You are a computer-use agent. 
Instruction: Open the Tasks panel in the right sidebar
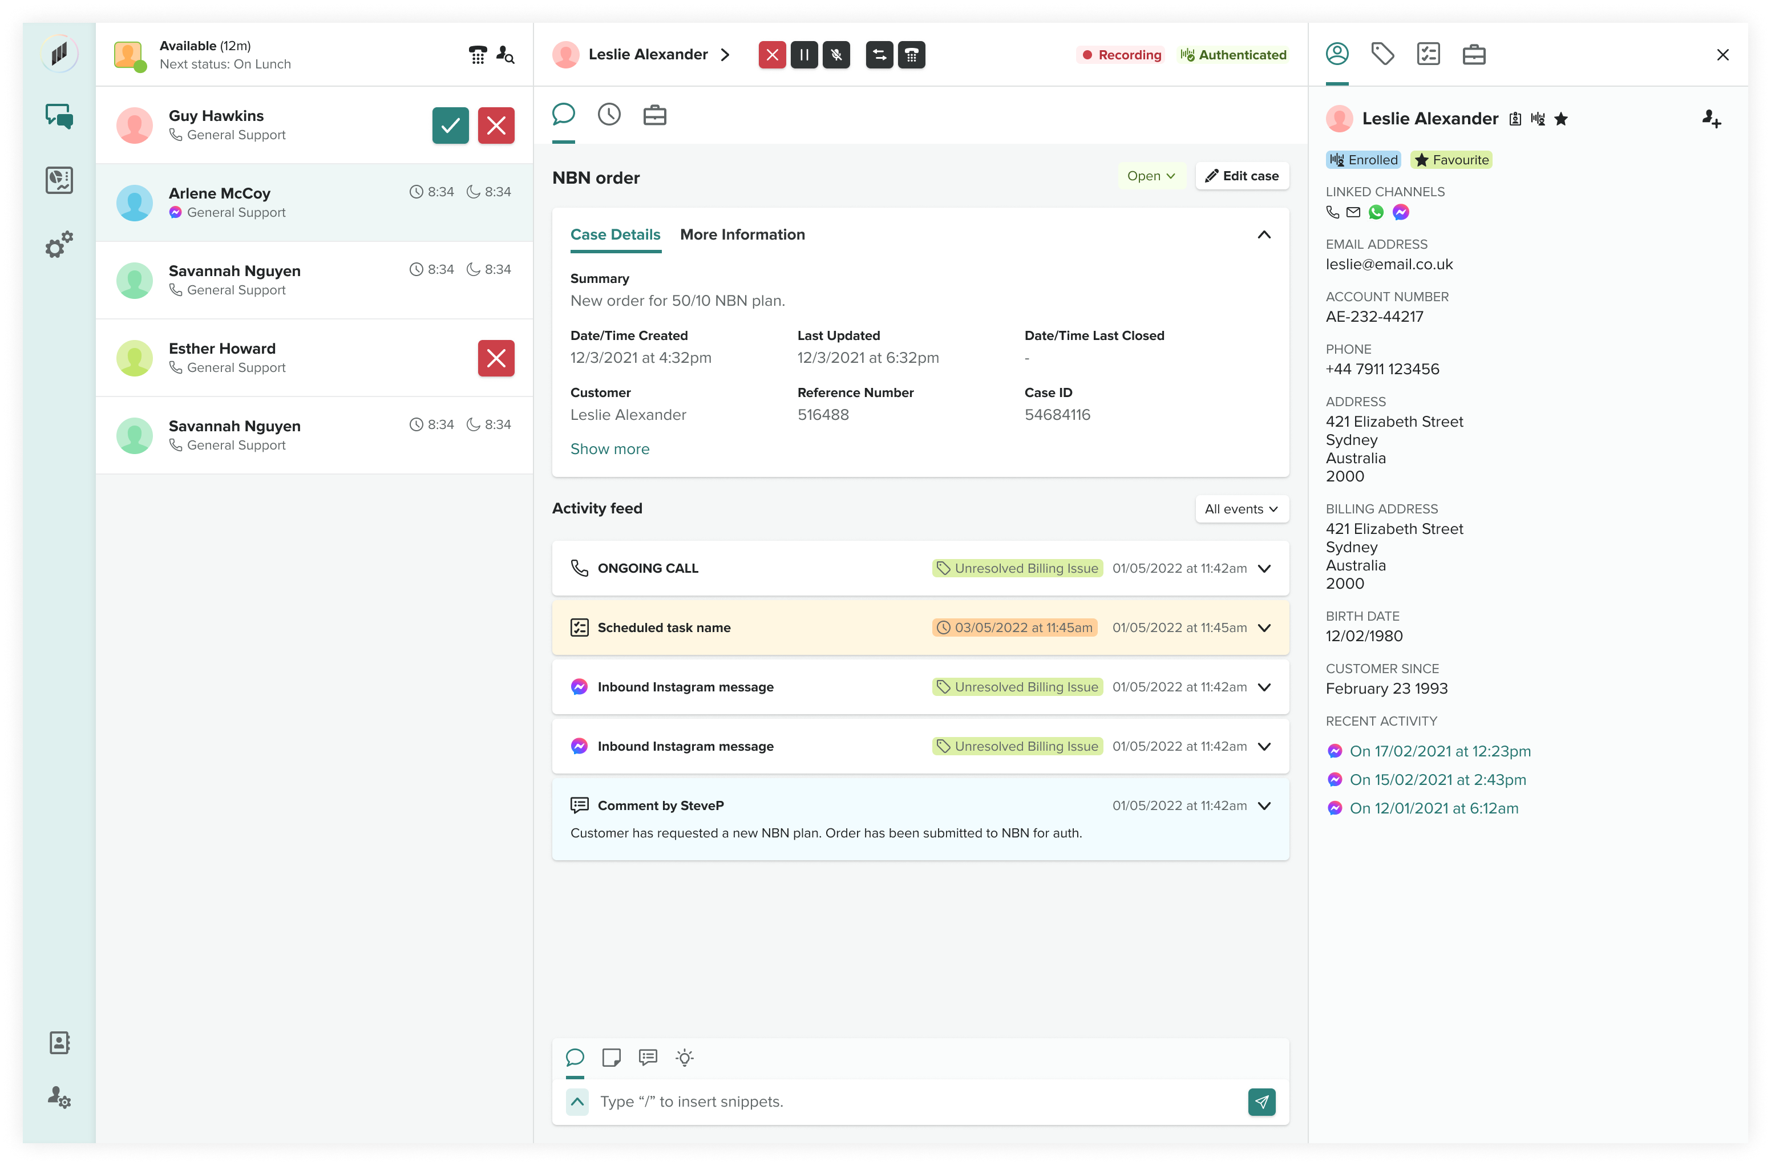point(1429,53)
